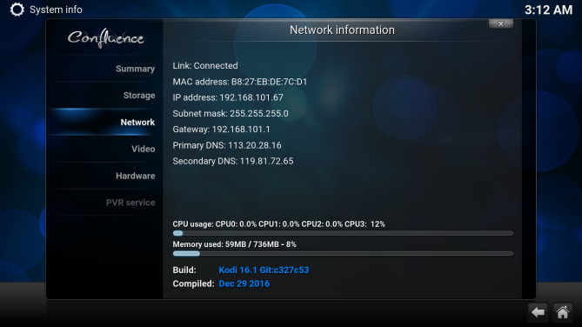
Task: Select the IP address entry
Action: click(228, 97)
